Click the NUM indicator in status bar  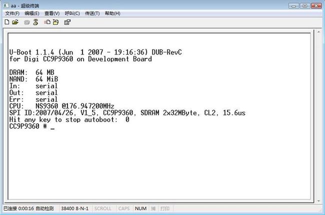[140, 209]
